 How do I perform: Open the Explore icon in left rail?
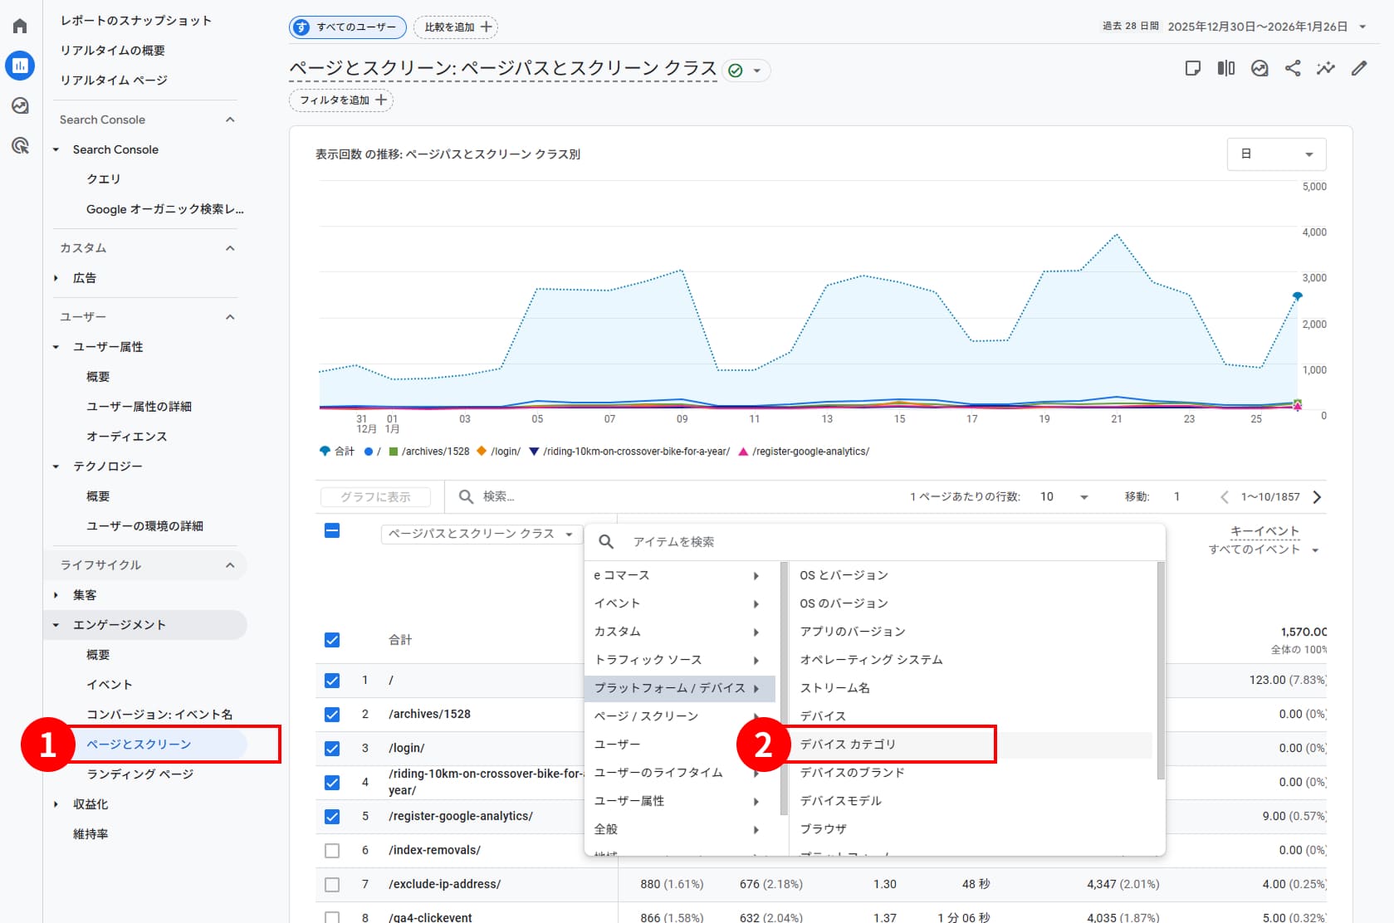[20, 106]
